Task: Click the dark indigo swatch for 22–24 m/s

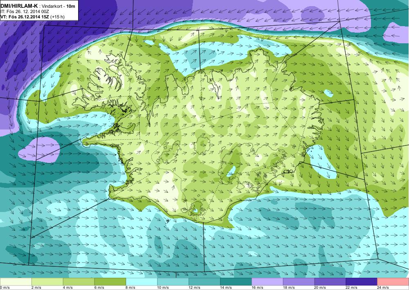Action: point(362,282)
